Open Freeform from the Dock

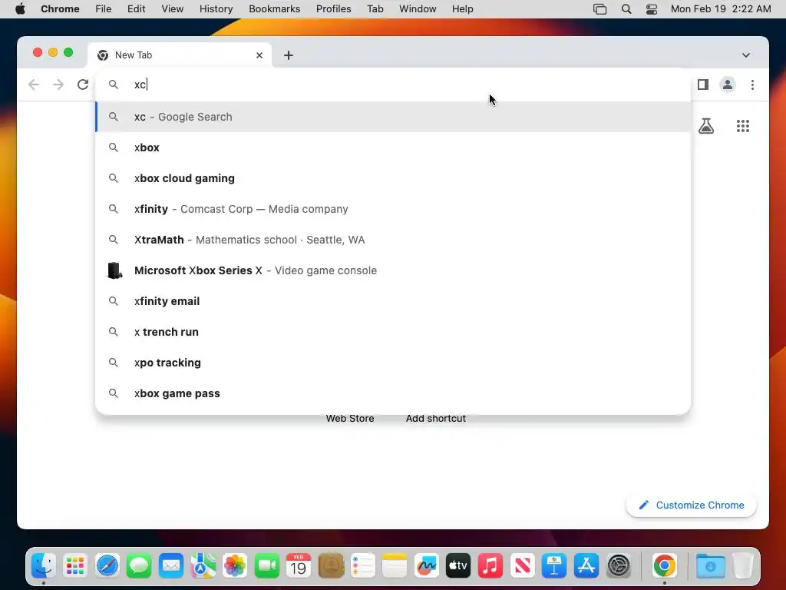coord(426,566)
